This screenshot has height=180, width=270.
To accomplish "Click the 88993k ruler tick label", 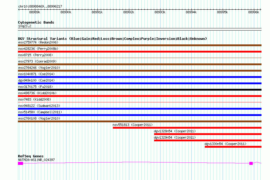I will pyautogui.click(x=160, y=12).
